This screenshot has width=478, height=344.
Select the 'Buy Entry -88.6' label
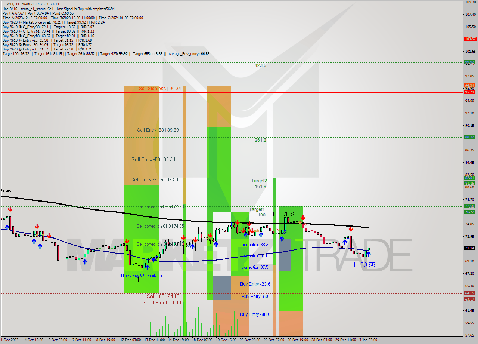pyautogui.click(x=255, y=314)
